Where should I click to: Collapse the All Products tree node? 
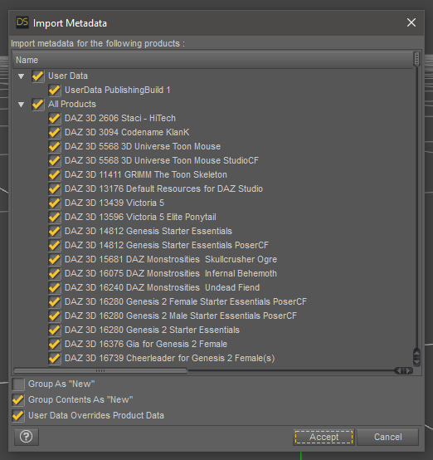click(21, 105)
